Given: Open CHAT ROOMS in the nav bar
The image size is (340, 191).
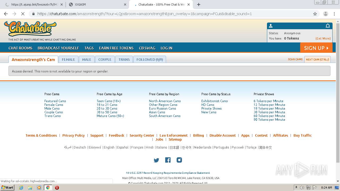Looking at the screenshot, I should pos(20,48).
